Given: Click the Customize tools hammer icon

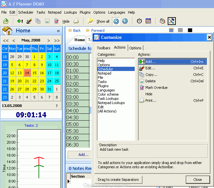Looking at the screenshot, I should coord(172,21).
